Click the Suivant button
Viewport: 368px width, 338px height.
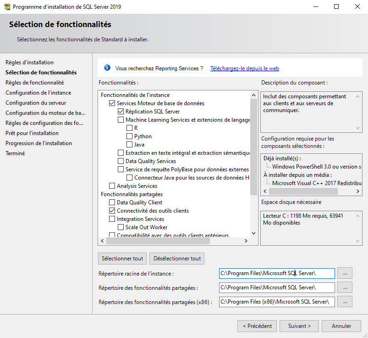coord(299,326)
